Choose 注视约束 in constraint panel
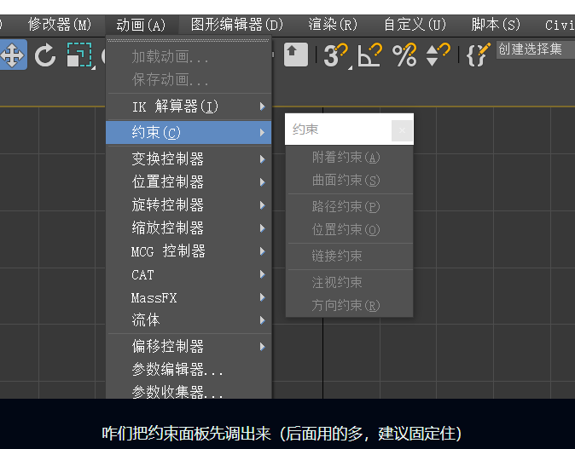575x449 pixels. click(x=349, y=282)
